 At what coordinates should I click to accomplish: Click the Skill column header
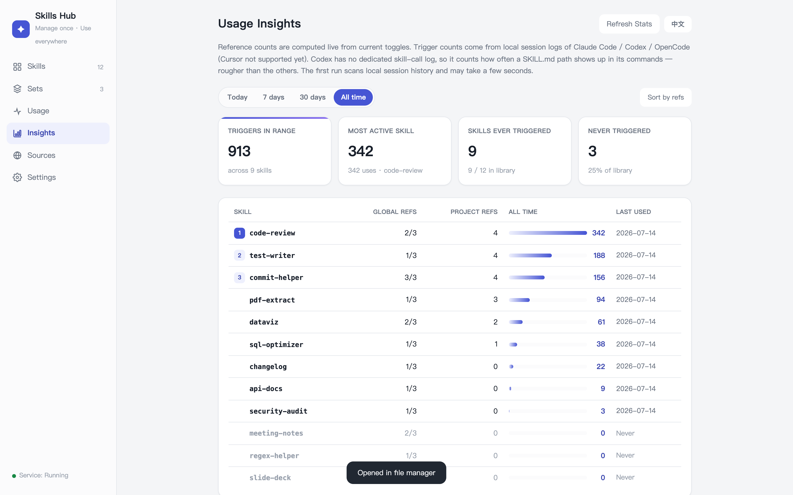pyautogui.click(x=243, y=212)
